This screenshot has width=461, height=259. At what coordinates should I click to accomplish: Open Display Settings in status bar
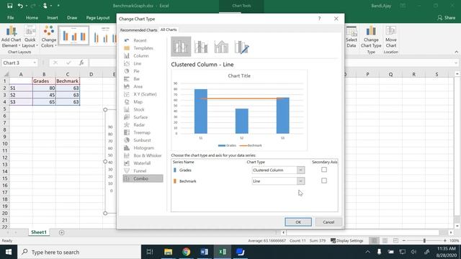pos(347,240)
